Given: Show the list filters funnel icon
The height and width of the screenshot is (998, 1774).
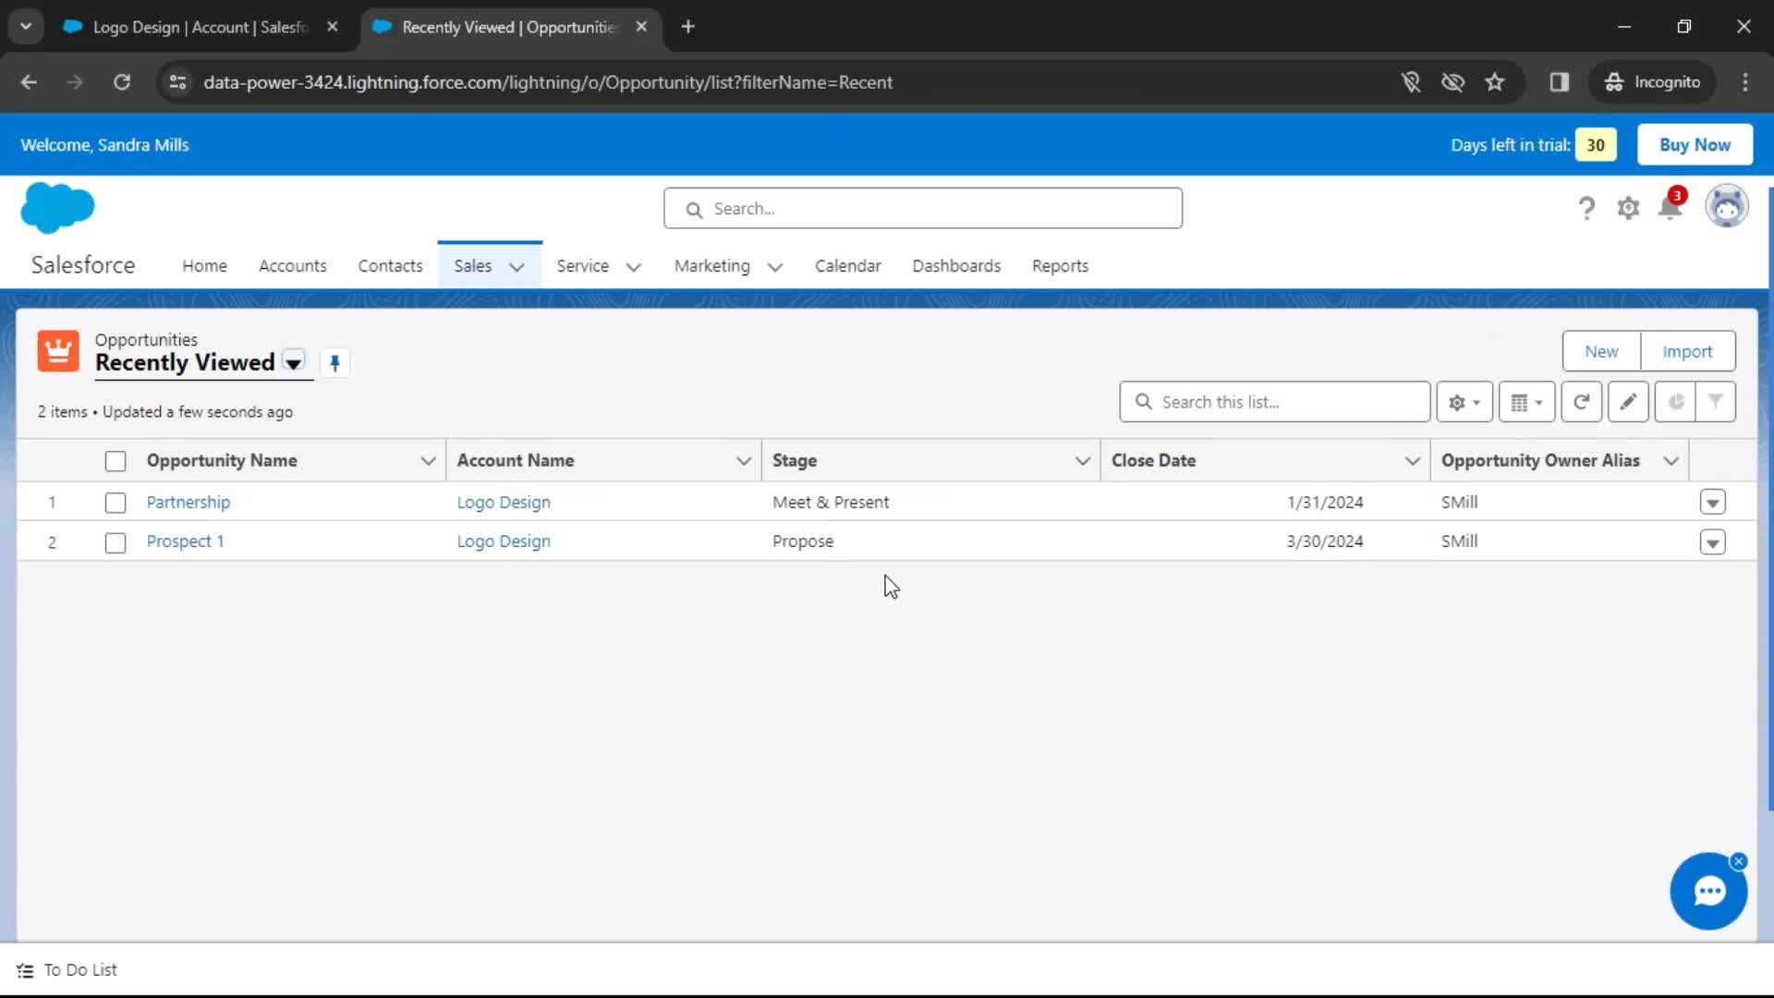Looking at the screenshot, I should [1716, 402].
